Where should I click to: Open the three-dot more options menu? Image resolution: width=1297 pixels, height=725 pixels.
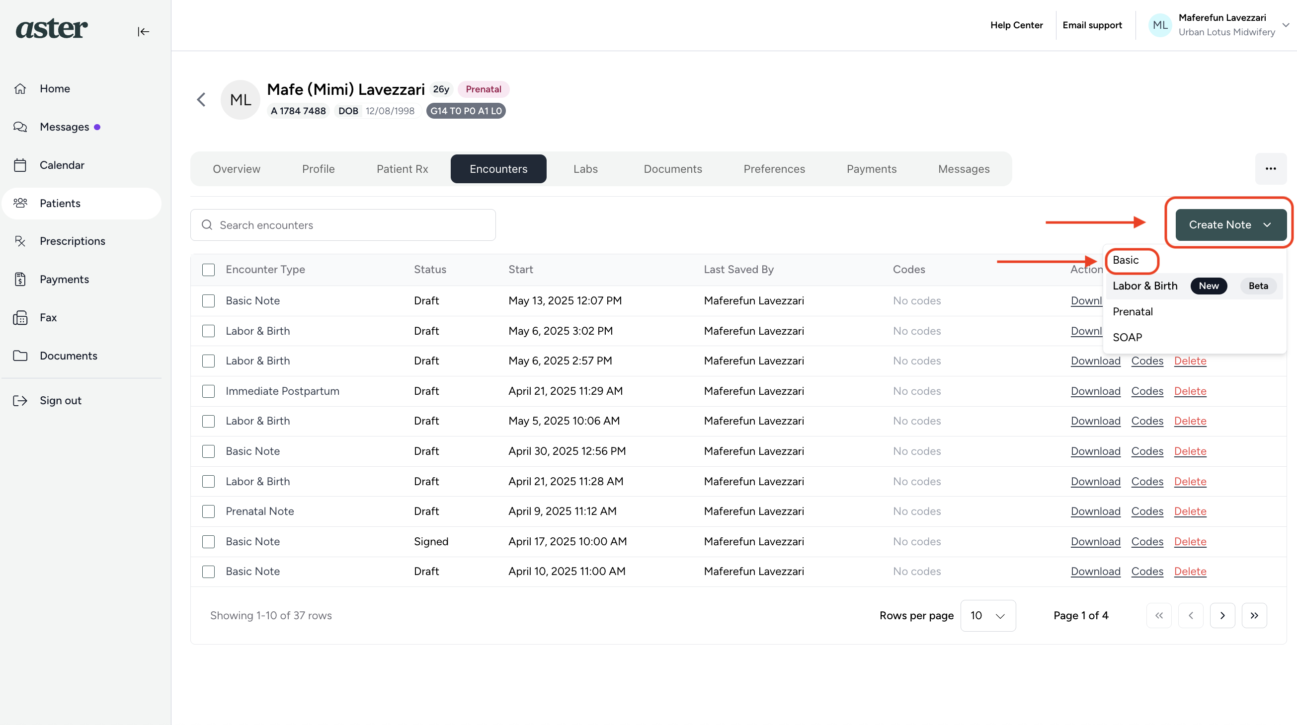pyautogui.click(x=1270, y=168)
